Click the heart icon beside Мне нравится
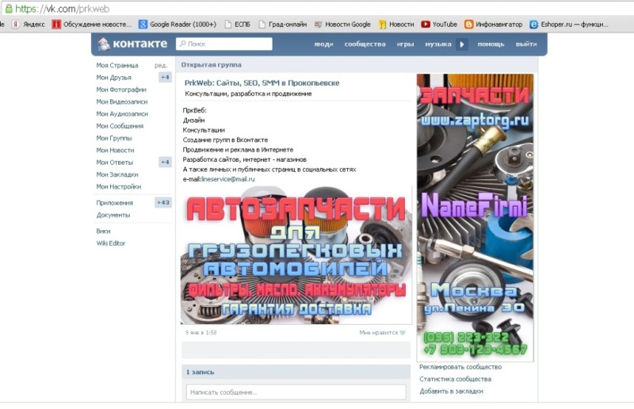634x409 pixels. [x=403, y=333]
